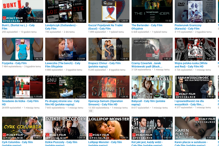
Task: Click title Operacja Samum (Operation Simoom)
Action: pyautogui.click(x=106, y=103)
